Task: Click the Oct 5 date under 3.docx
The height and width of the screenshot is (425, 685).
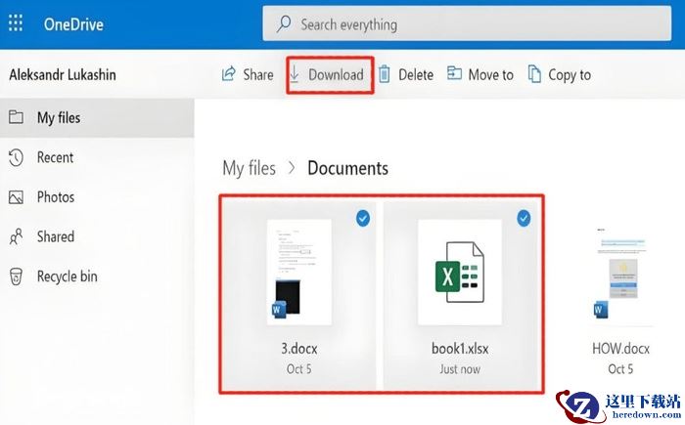Action: click(x=299, y=369)
